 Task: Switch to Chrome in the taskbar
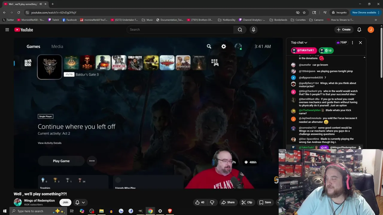pyautogui.click(x=150, y=211)
